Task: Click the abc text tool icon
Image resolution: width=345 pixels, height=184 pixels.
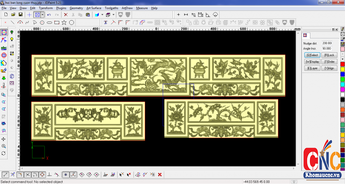Action: pyautogui.click(x=4, y=47)
